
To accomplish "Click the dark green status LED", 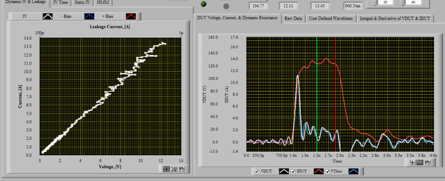I will (x=204, y=4).
